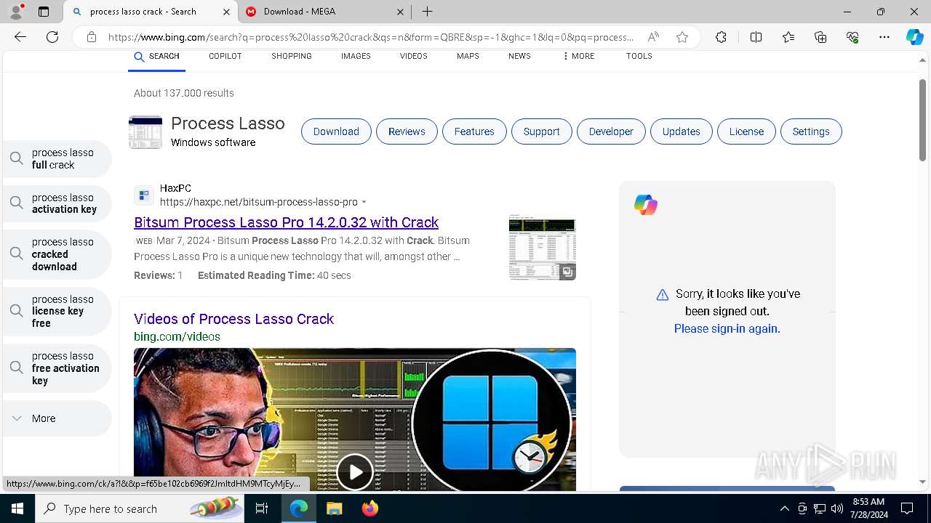Open Copilot sidebar icon
Image resolution: width=931 pixels, height=523 pixels.
coord(914,37)
